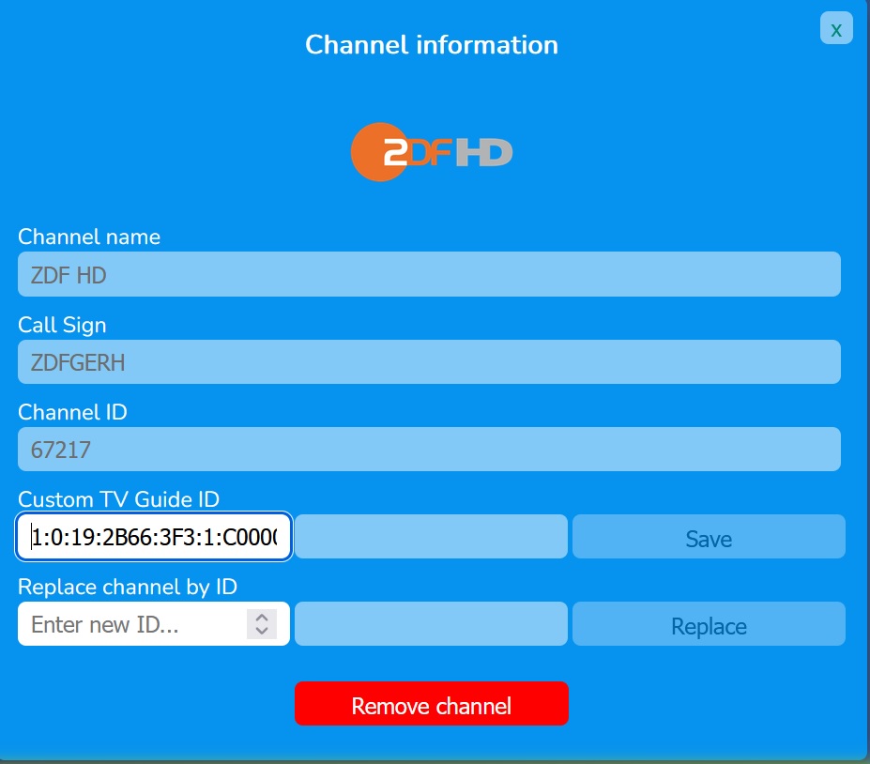Decrease the new ID with the down arrow
The width and height of the screenshot is (870, 764).
pyautogui.click(x=262, y=631)
